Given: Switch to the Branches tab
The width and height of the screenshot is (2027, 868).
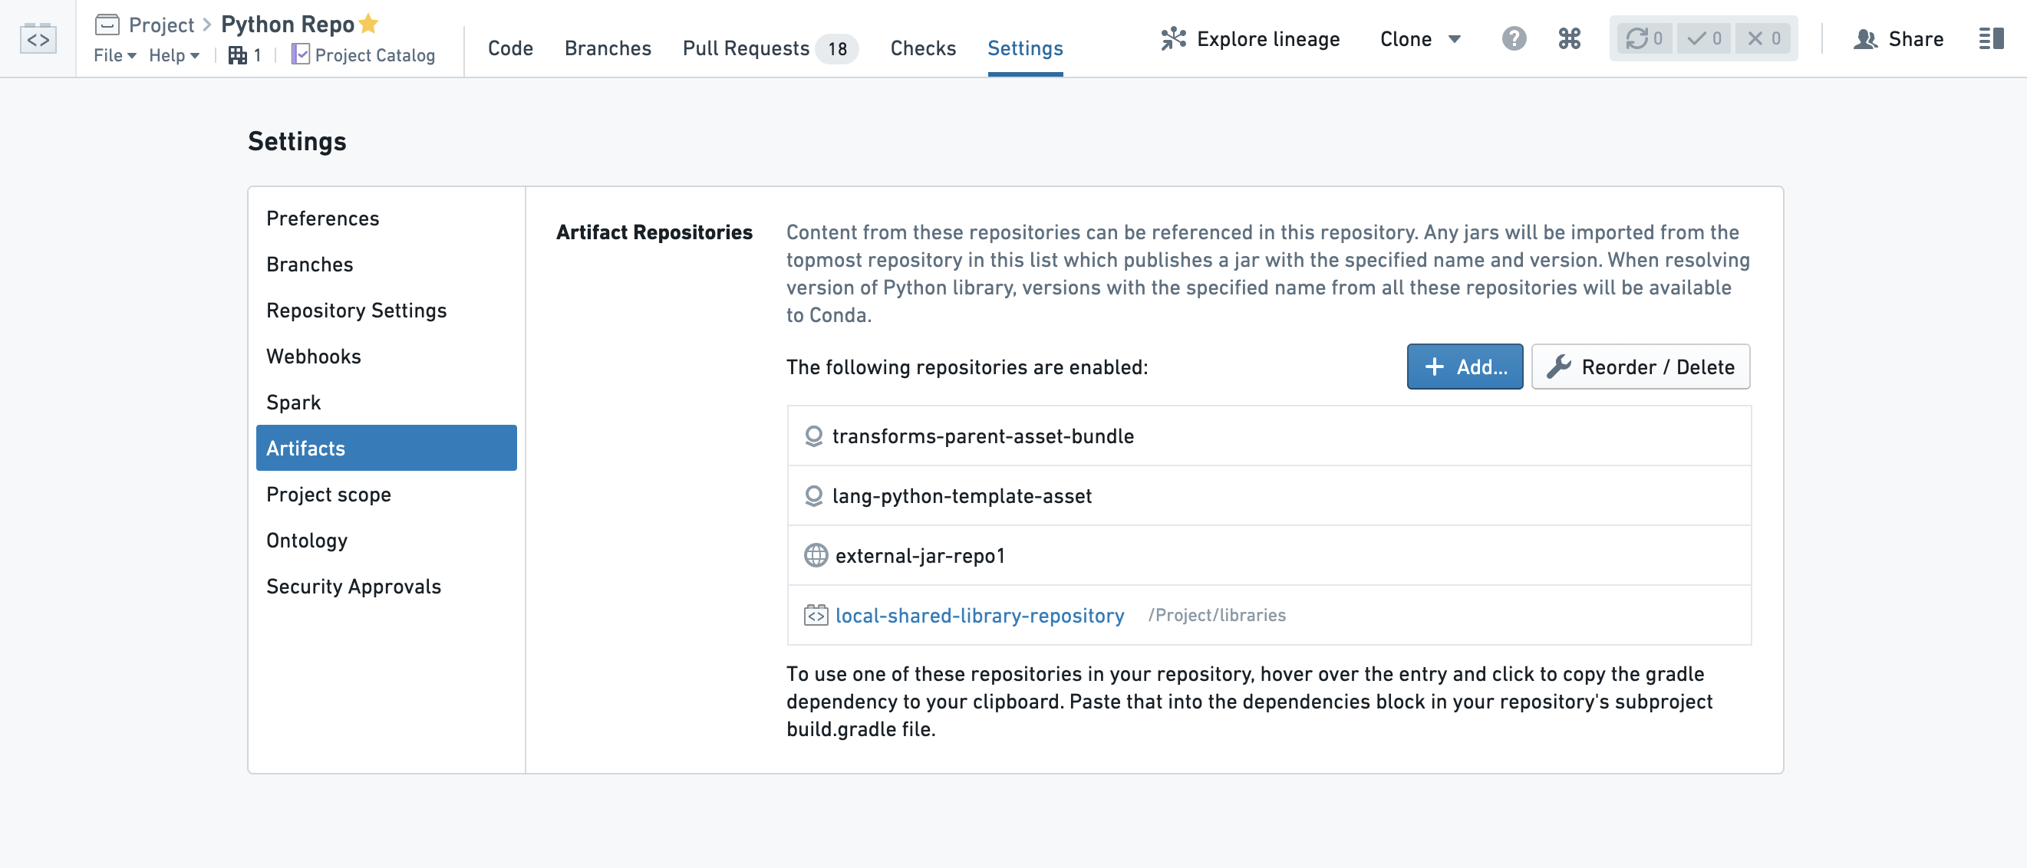Looking at the screenshot, I should point(608,48).
